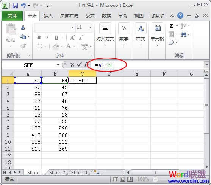Click the Sort & Filter icon
The height and width of the screenshot is (185, 211).
184,26
